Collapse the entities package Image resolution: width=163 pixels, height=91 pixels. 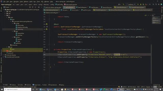pyautogui.click(x=12, y=37)
